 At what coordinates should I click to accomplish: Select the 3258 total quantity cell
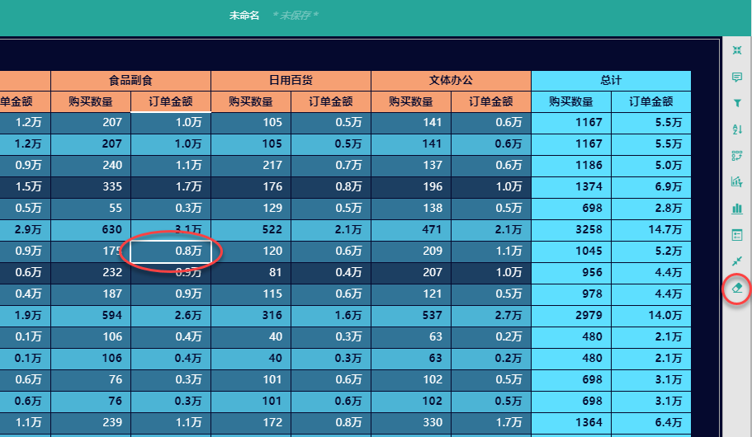coord(571,229)
